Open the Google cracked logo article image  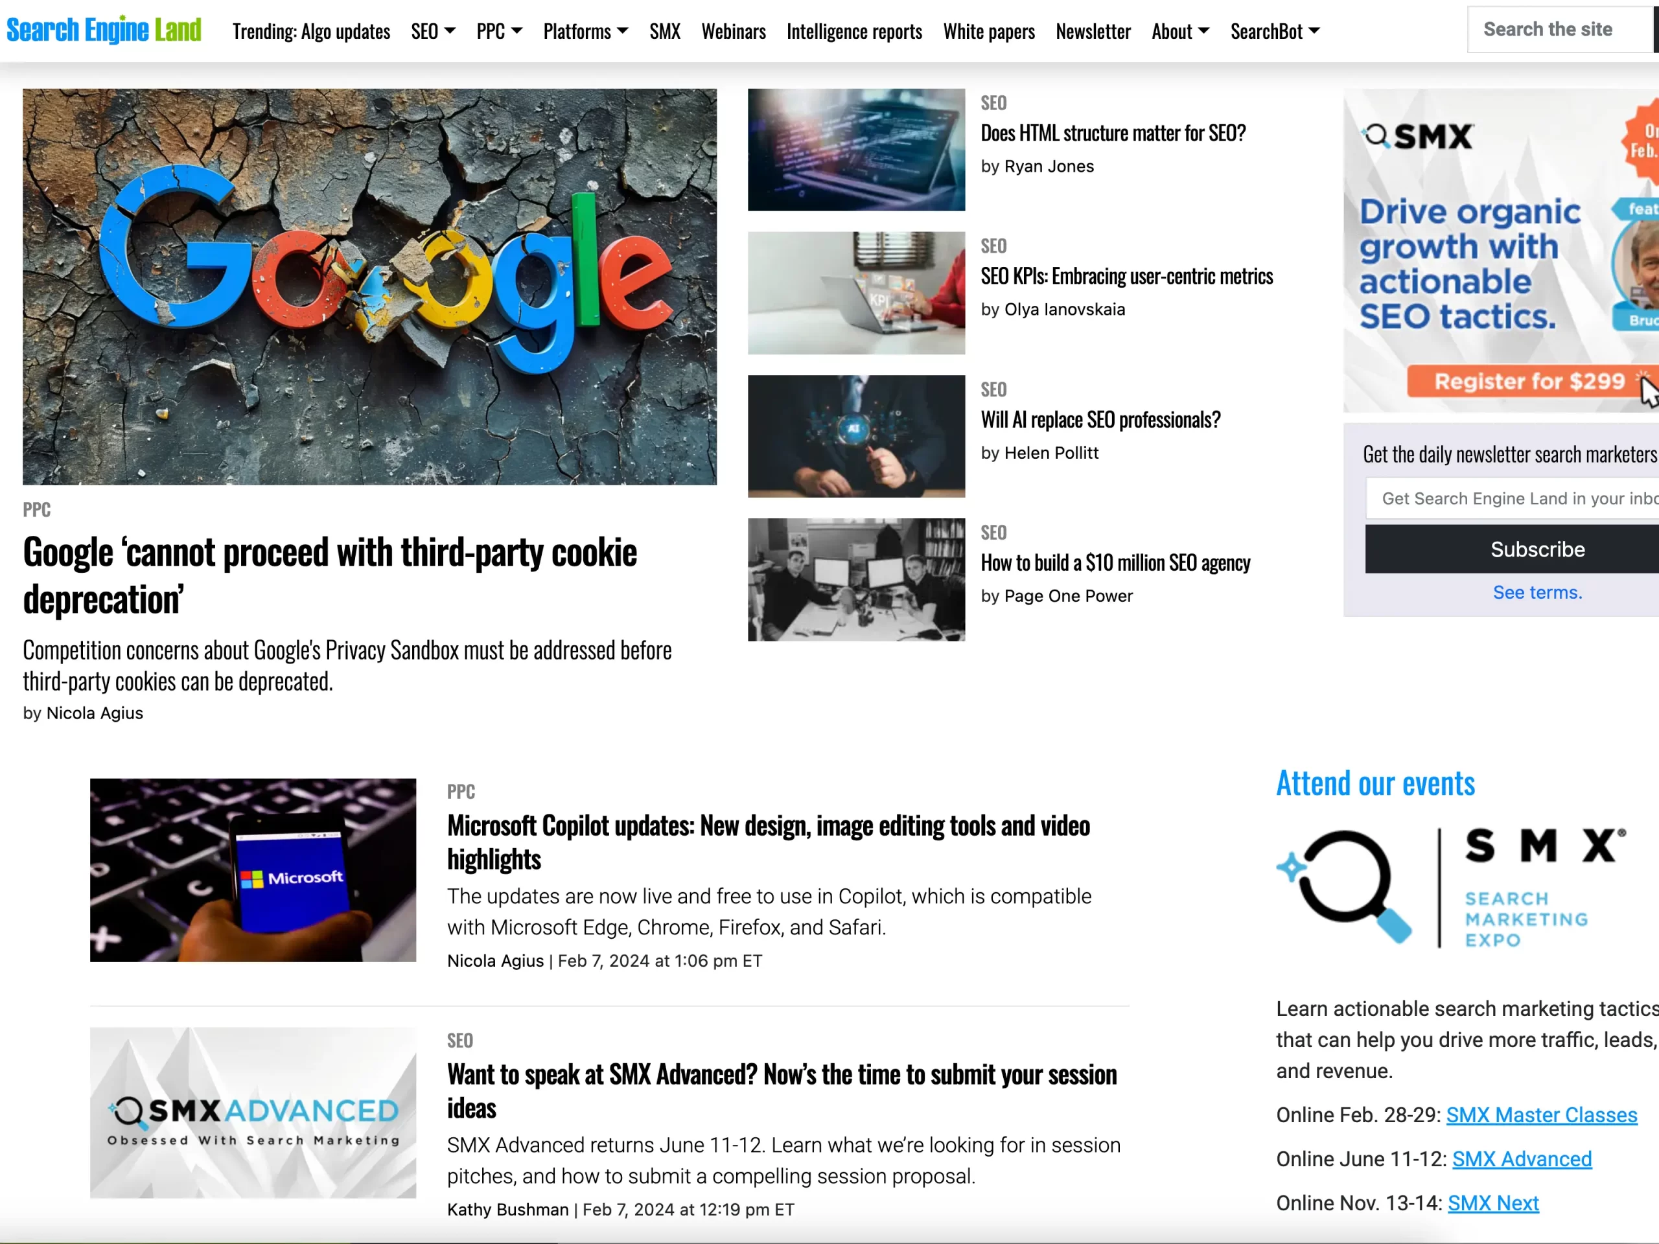[370, 286]
